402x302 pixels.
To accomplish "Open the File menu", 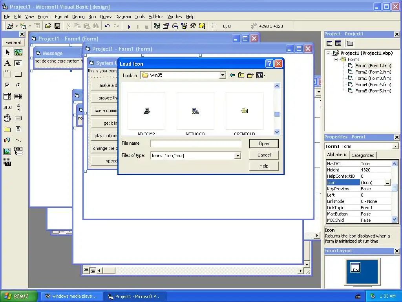I will [x=7, y=17].
